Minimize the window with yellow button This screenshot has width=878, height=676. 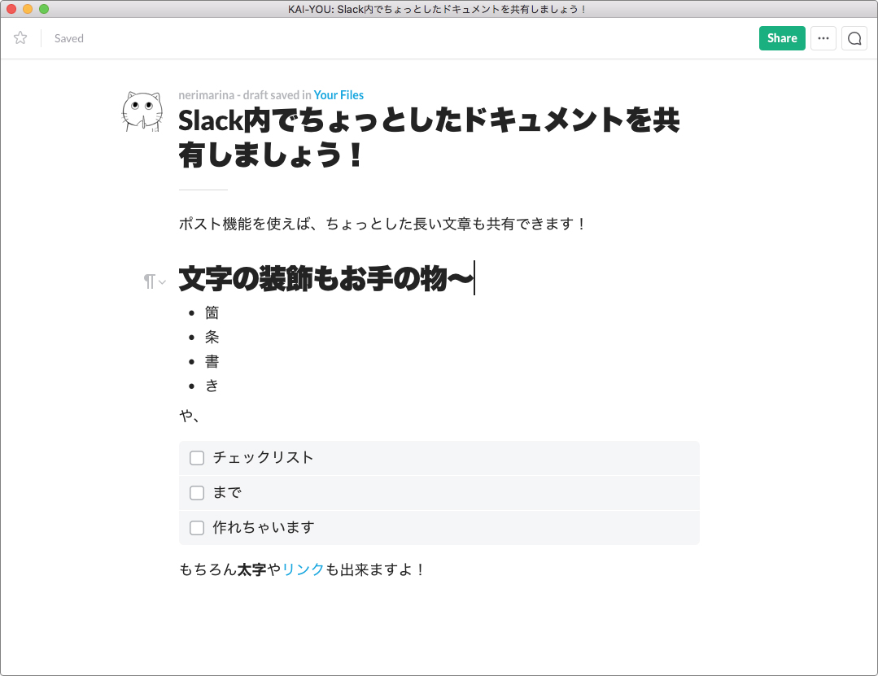click(28, 9)
